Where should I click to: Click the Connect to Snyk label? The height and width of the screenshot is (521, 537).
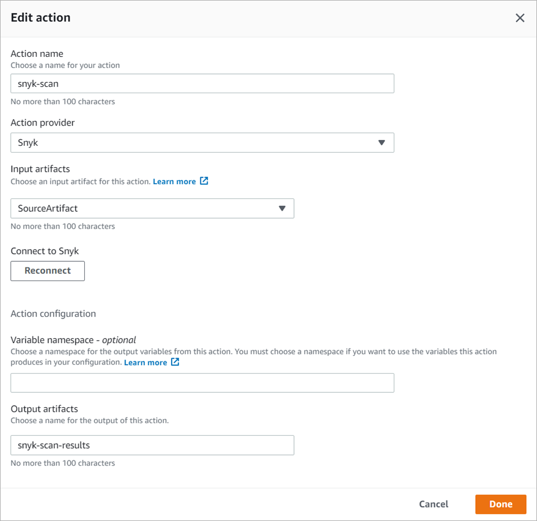(45, 251)
